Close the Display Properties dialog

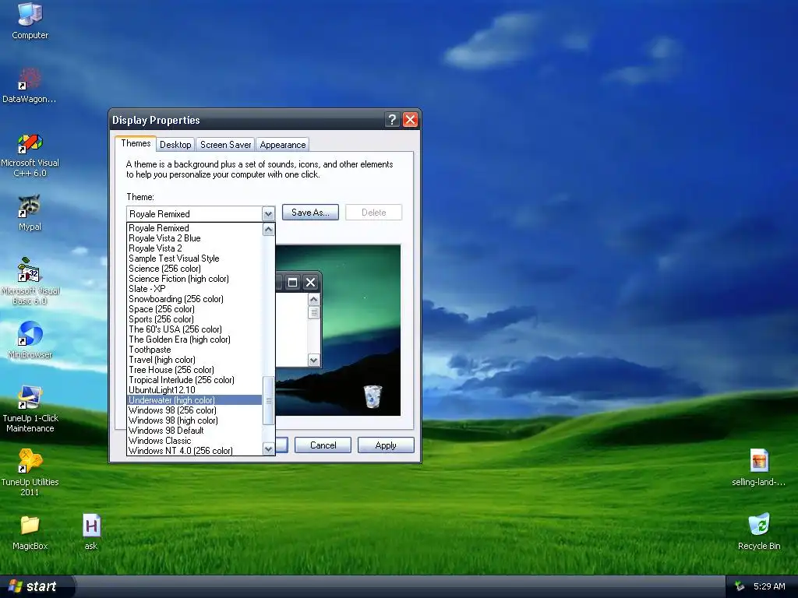[x=410, y=120]
